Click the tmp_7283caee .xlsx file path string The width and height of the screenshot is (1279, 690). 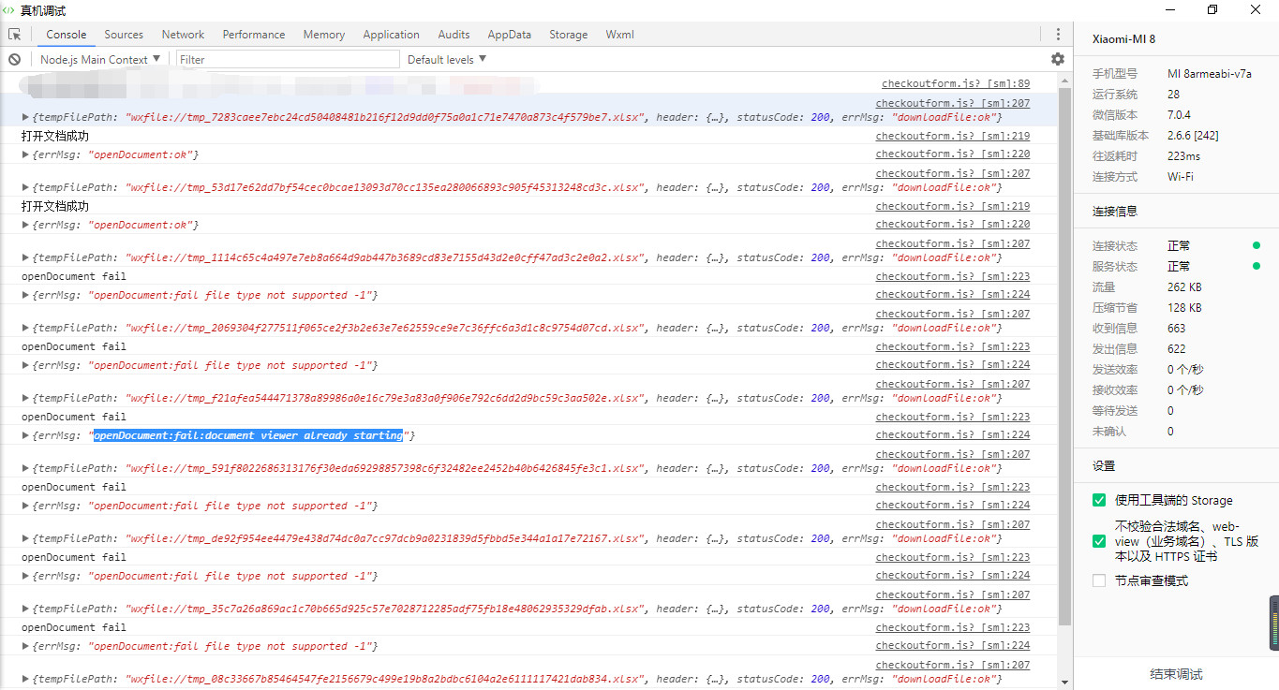(384, 118)
